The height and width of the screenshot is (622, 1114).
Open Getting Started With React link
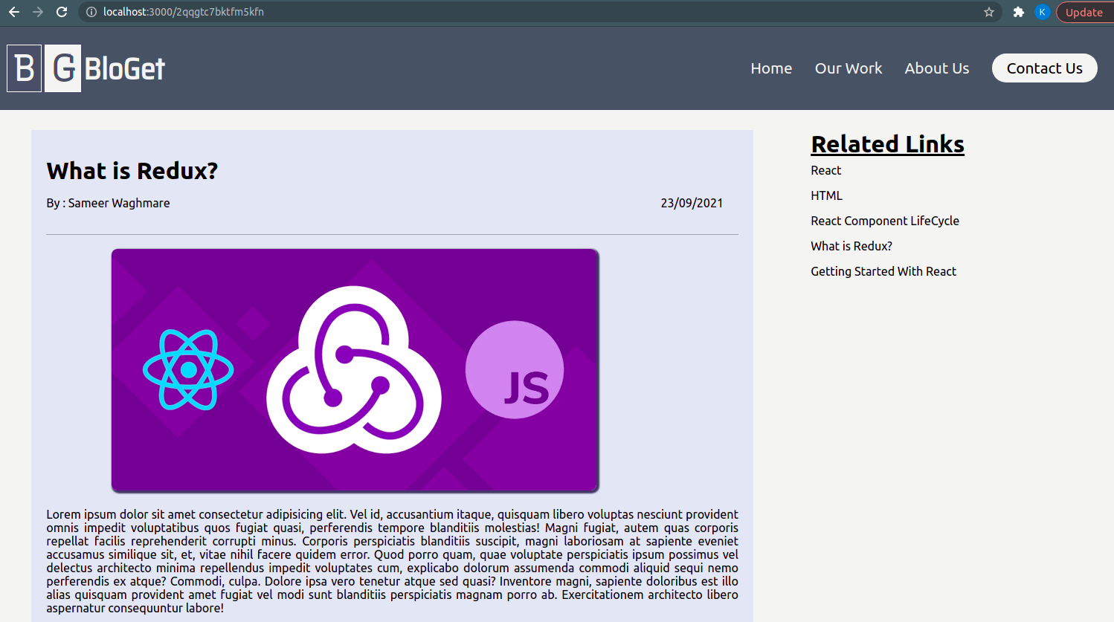click(883, 271)
